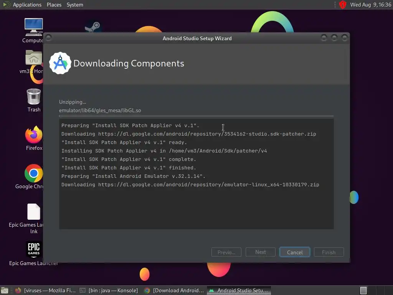Open the System menu
Screen dimensions: 393x295
point(75,5)
